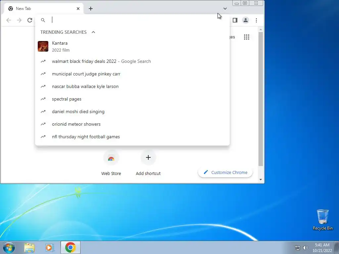Click the Show desktop button
This screenshot has height=254, width=339.
tap(337, 247)
